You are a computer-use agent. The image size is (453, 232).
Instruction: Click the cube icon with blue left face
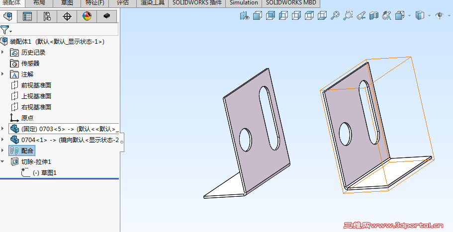pos(283,15)
